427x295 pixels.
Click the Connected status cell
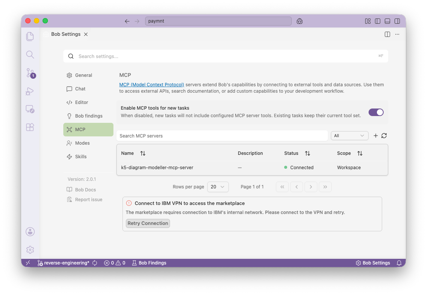299,168
